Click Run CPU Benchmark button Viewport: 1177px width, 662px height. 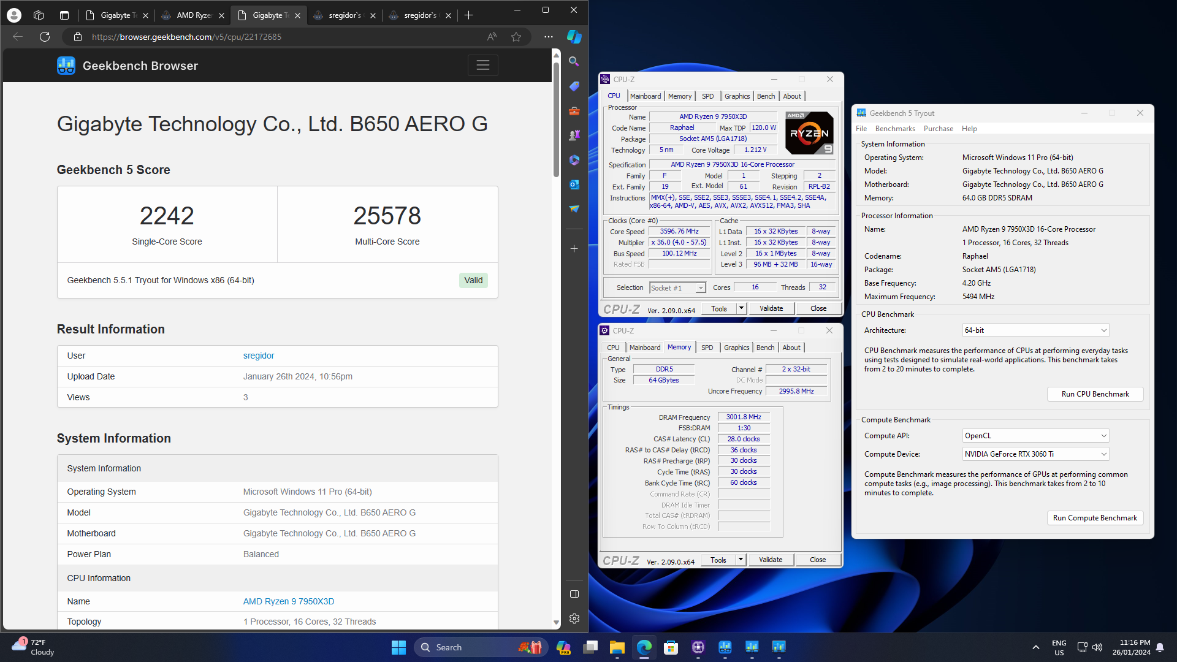click(1095, 394)
